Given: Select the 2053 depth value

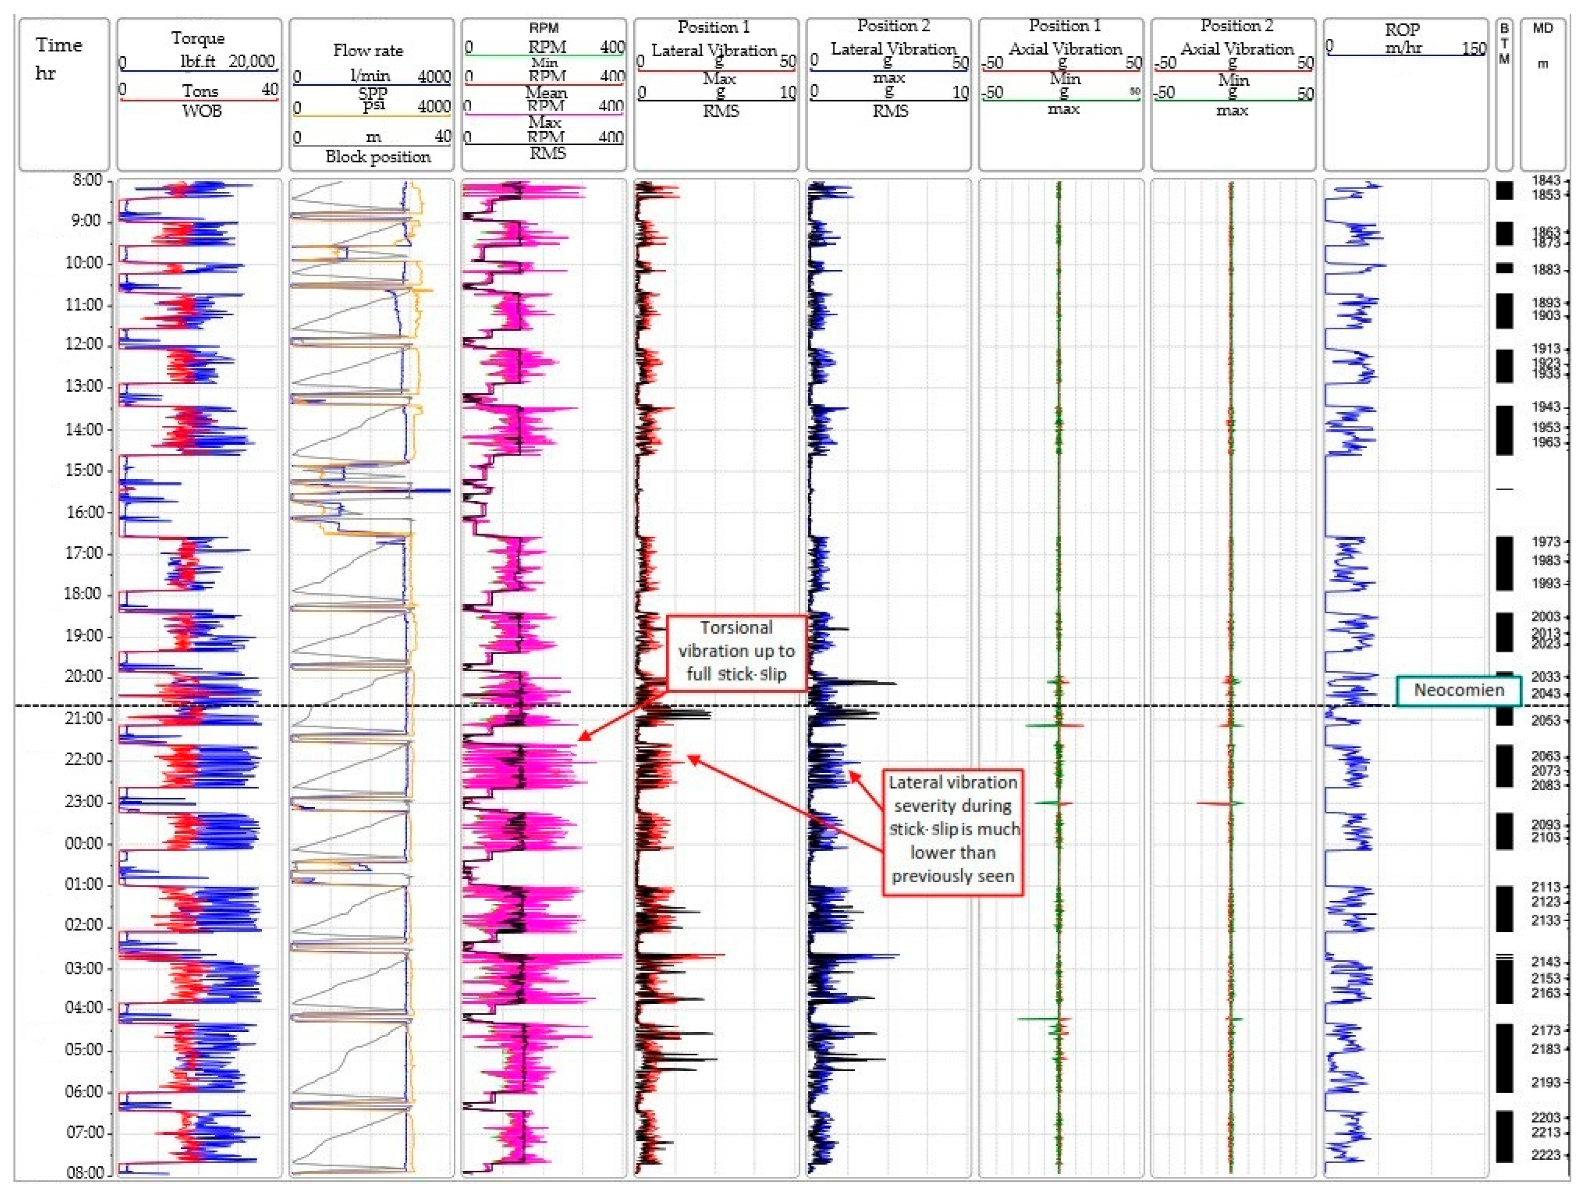Looking at the screenshot, I should [x=1546, y=720].
